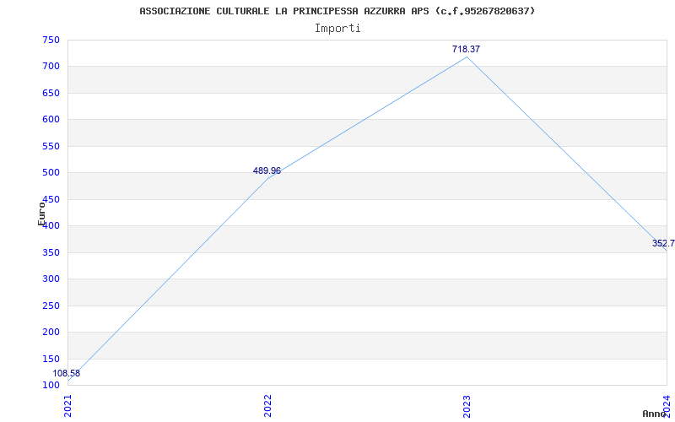Click the 600 y-axis tick label
675x422 pixels.
point(51,120)
